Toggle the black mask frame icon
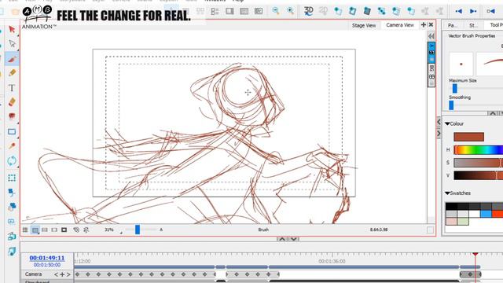503x283 pixels. 64,230
